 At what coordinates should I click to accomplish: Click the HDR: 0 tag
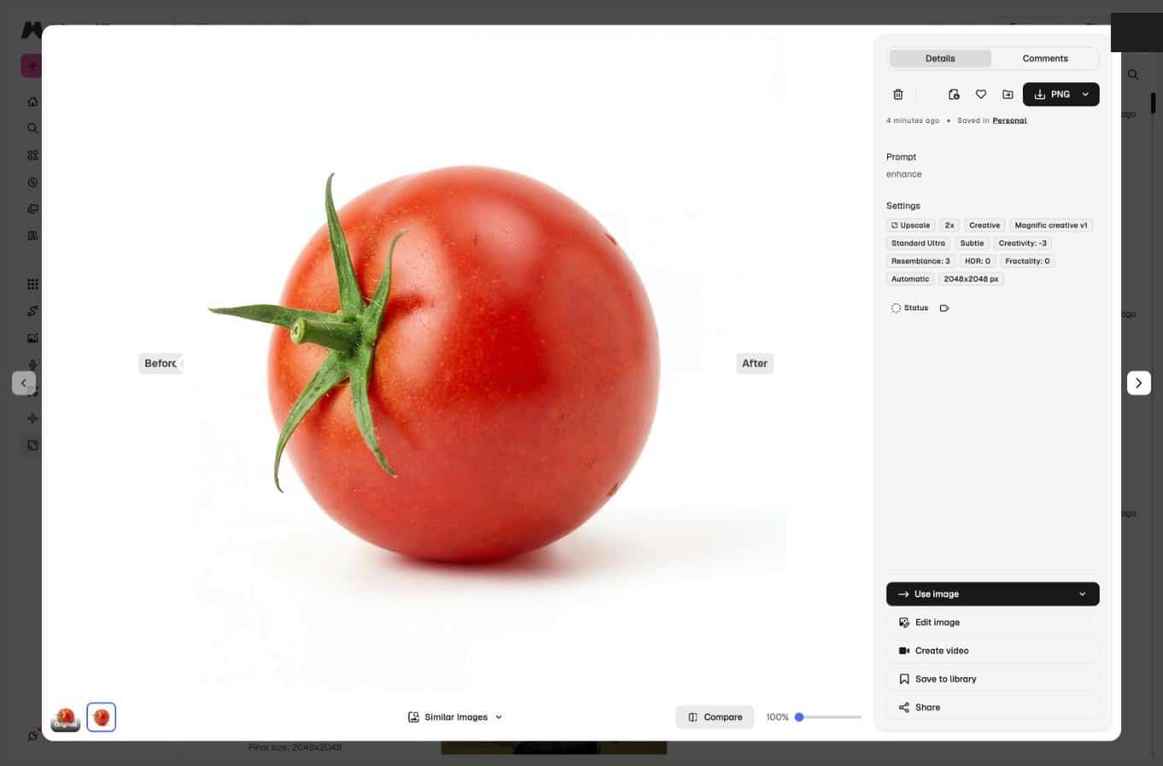(977, 262)
